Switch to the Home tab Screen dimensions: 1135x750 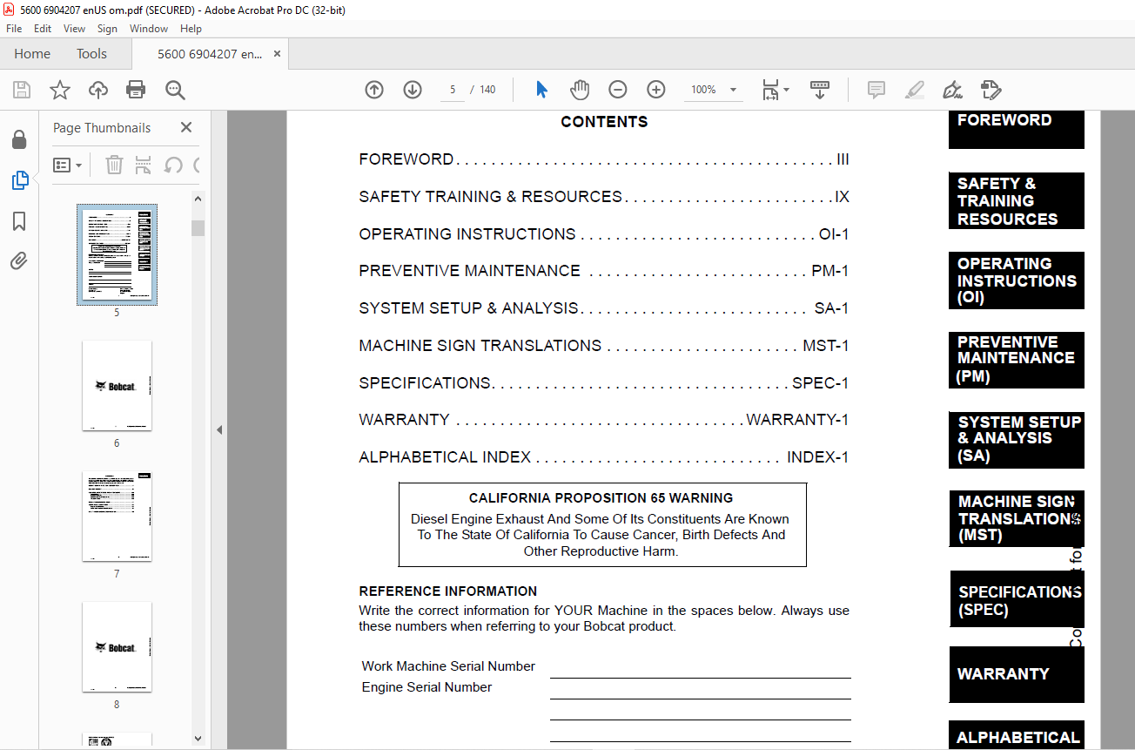(x=32, y=54)
